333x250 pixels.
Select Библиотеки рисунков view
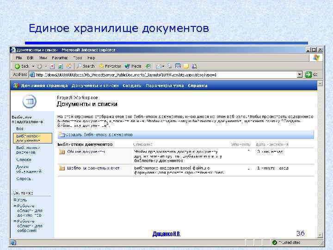28,150
